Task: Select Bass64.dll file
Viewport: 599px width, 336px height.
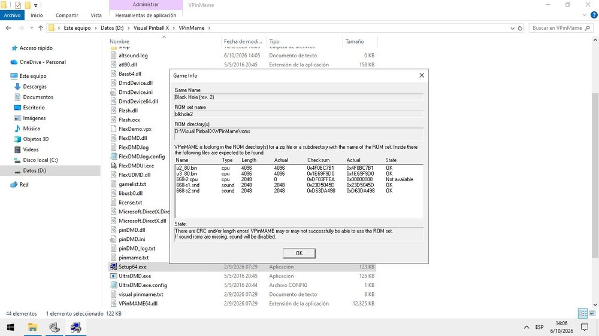Action: [x=130, y=74]
